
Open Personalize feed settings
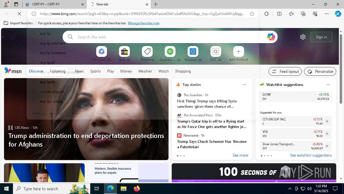[320, 71]
